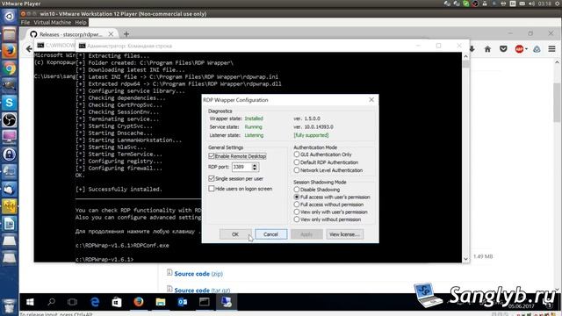Viewport: 562px width, 316px height.
Task: Launch Firefox from Ubuntu launcher
Action: coord(10,51)
